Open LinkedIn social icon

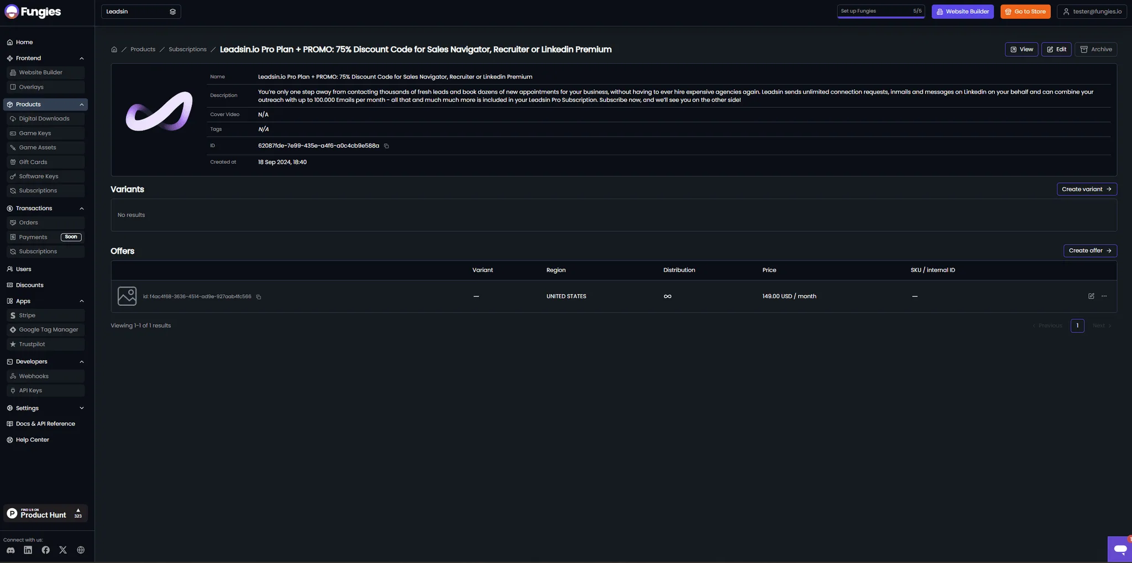click(x=28, y=550)
